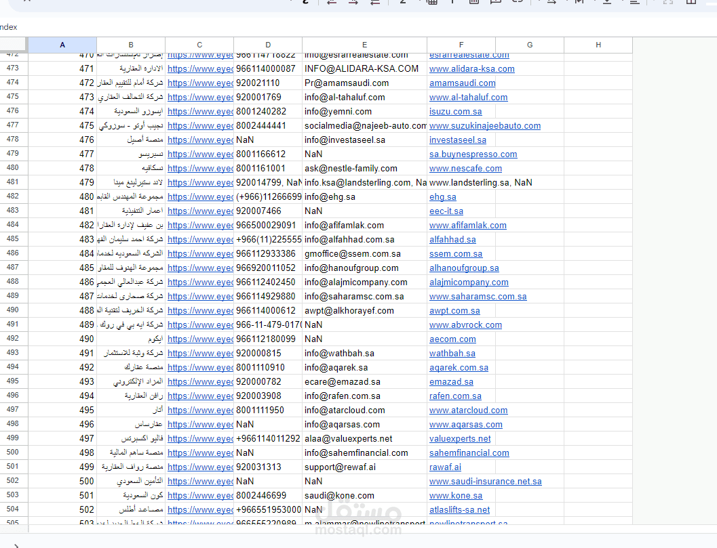Viewport: 717px width, 548px height.
Task: Open the www.saharamsc.com.sa link
Action: [x=478, y=297]
